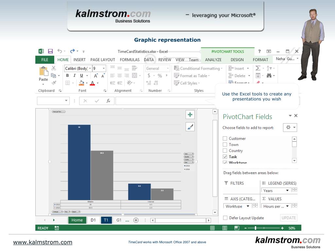Image resolution: width=335 pixels, height=251 pixels.
Task: Switch to Page Break Preview in status bar
Action: coord(237,228)
